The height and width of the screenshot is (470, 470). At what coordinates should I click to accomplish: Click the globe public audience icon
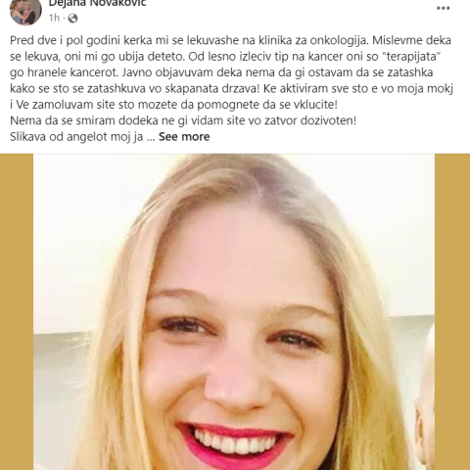72,18
